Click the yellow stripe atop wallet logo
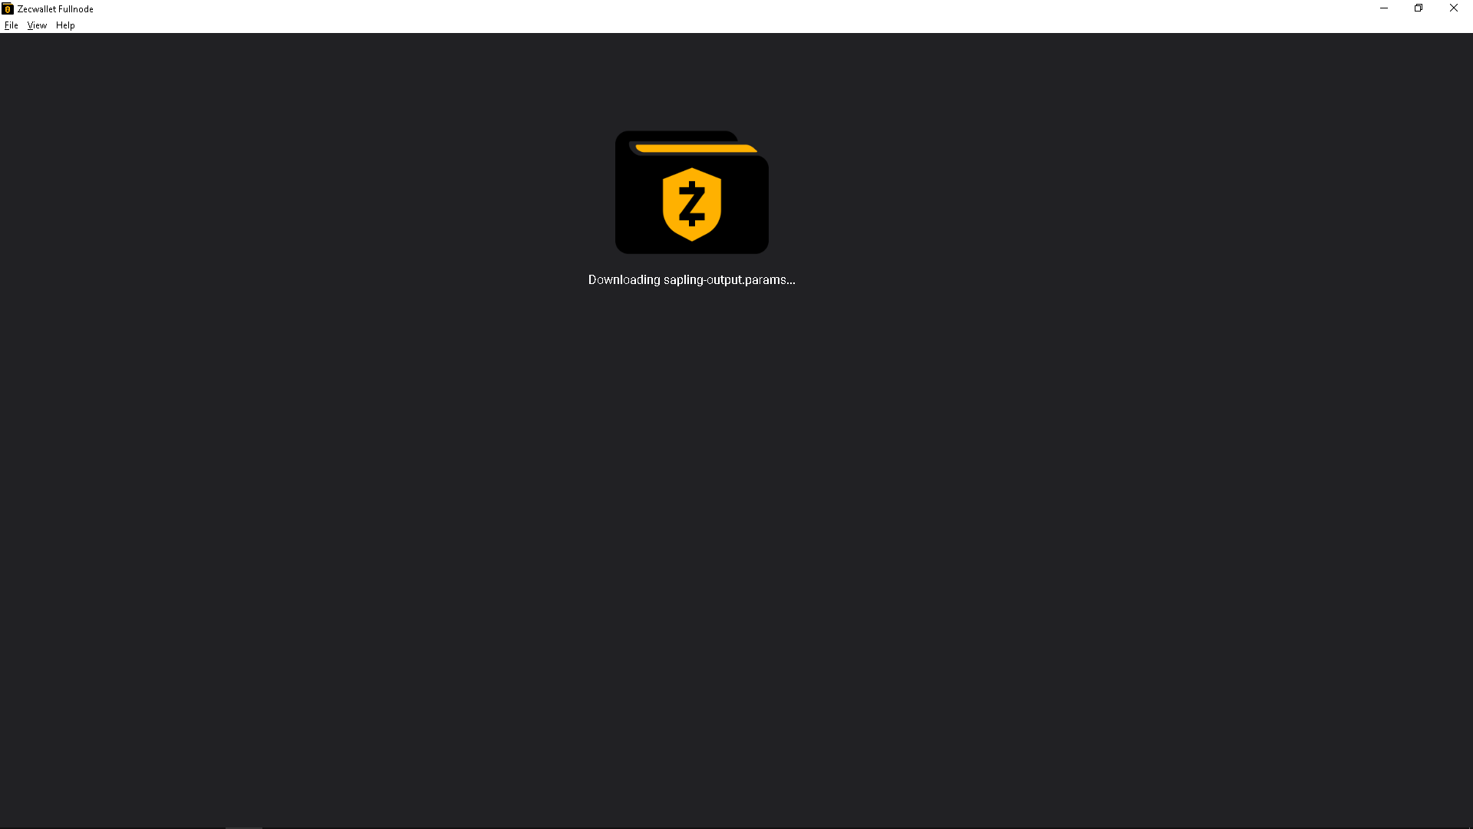 tap(695, 147)
